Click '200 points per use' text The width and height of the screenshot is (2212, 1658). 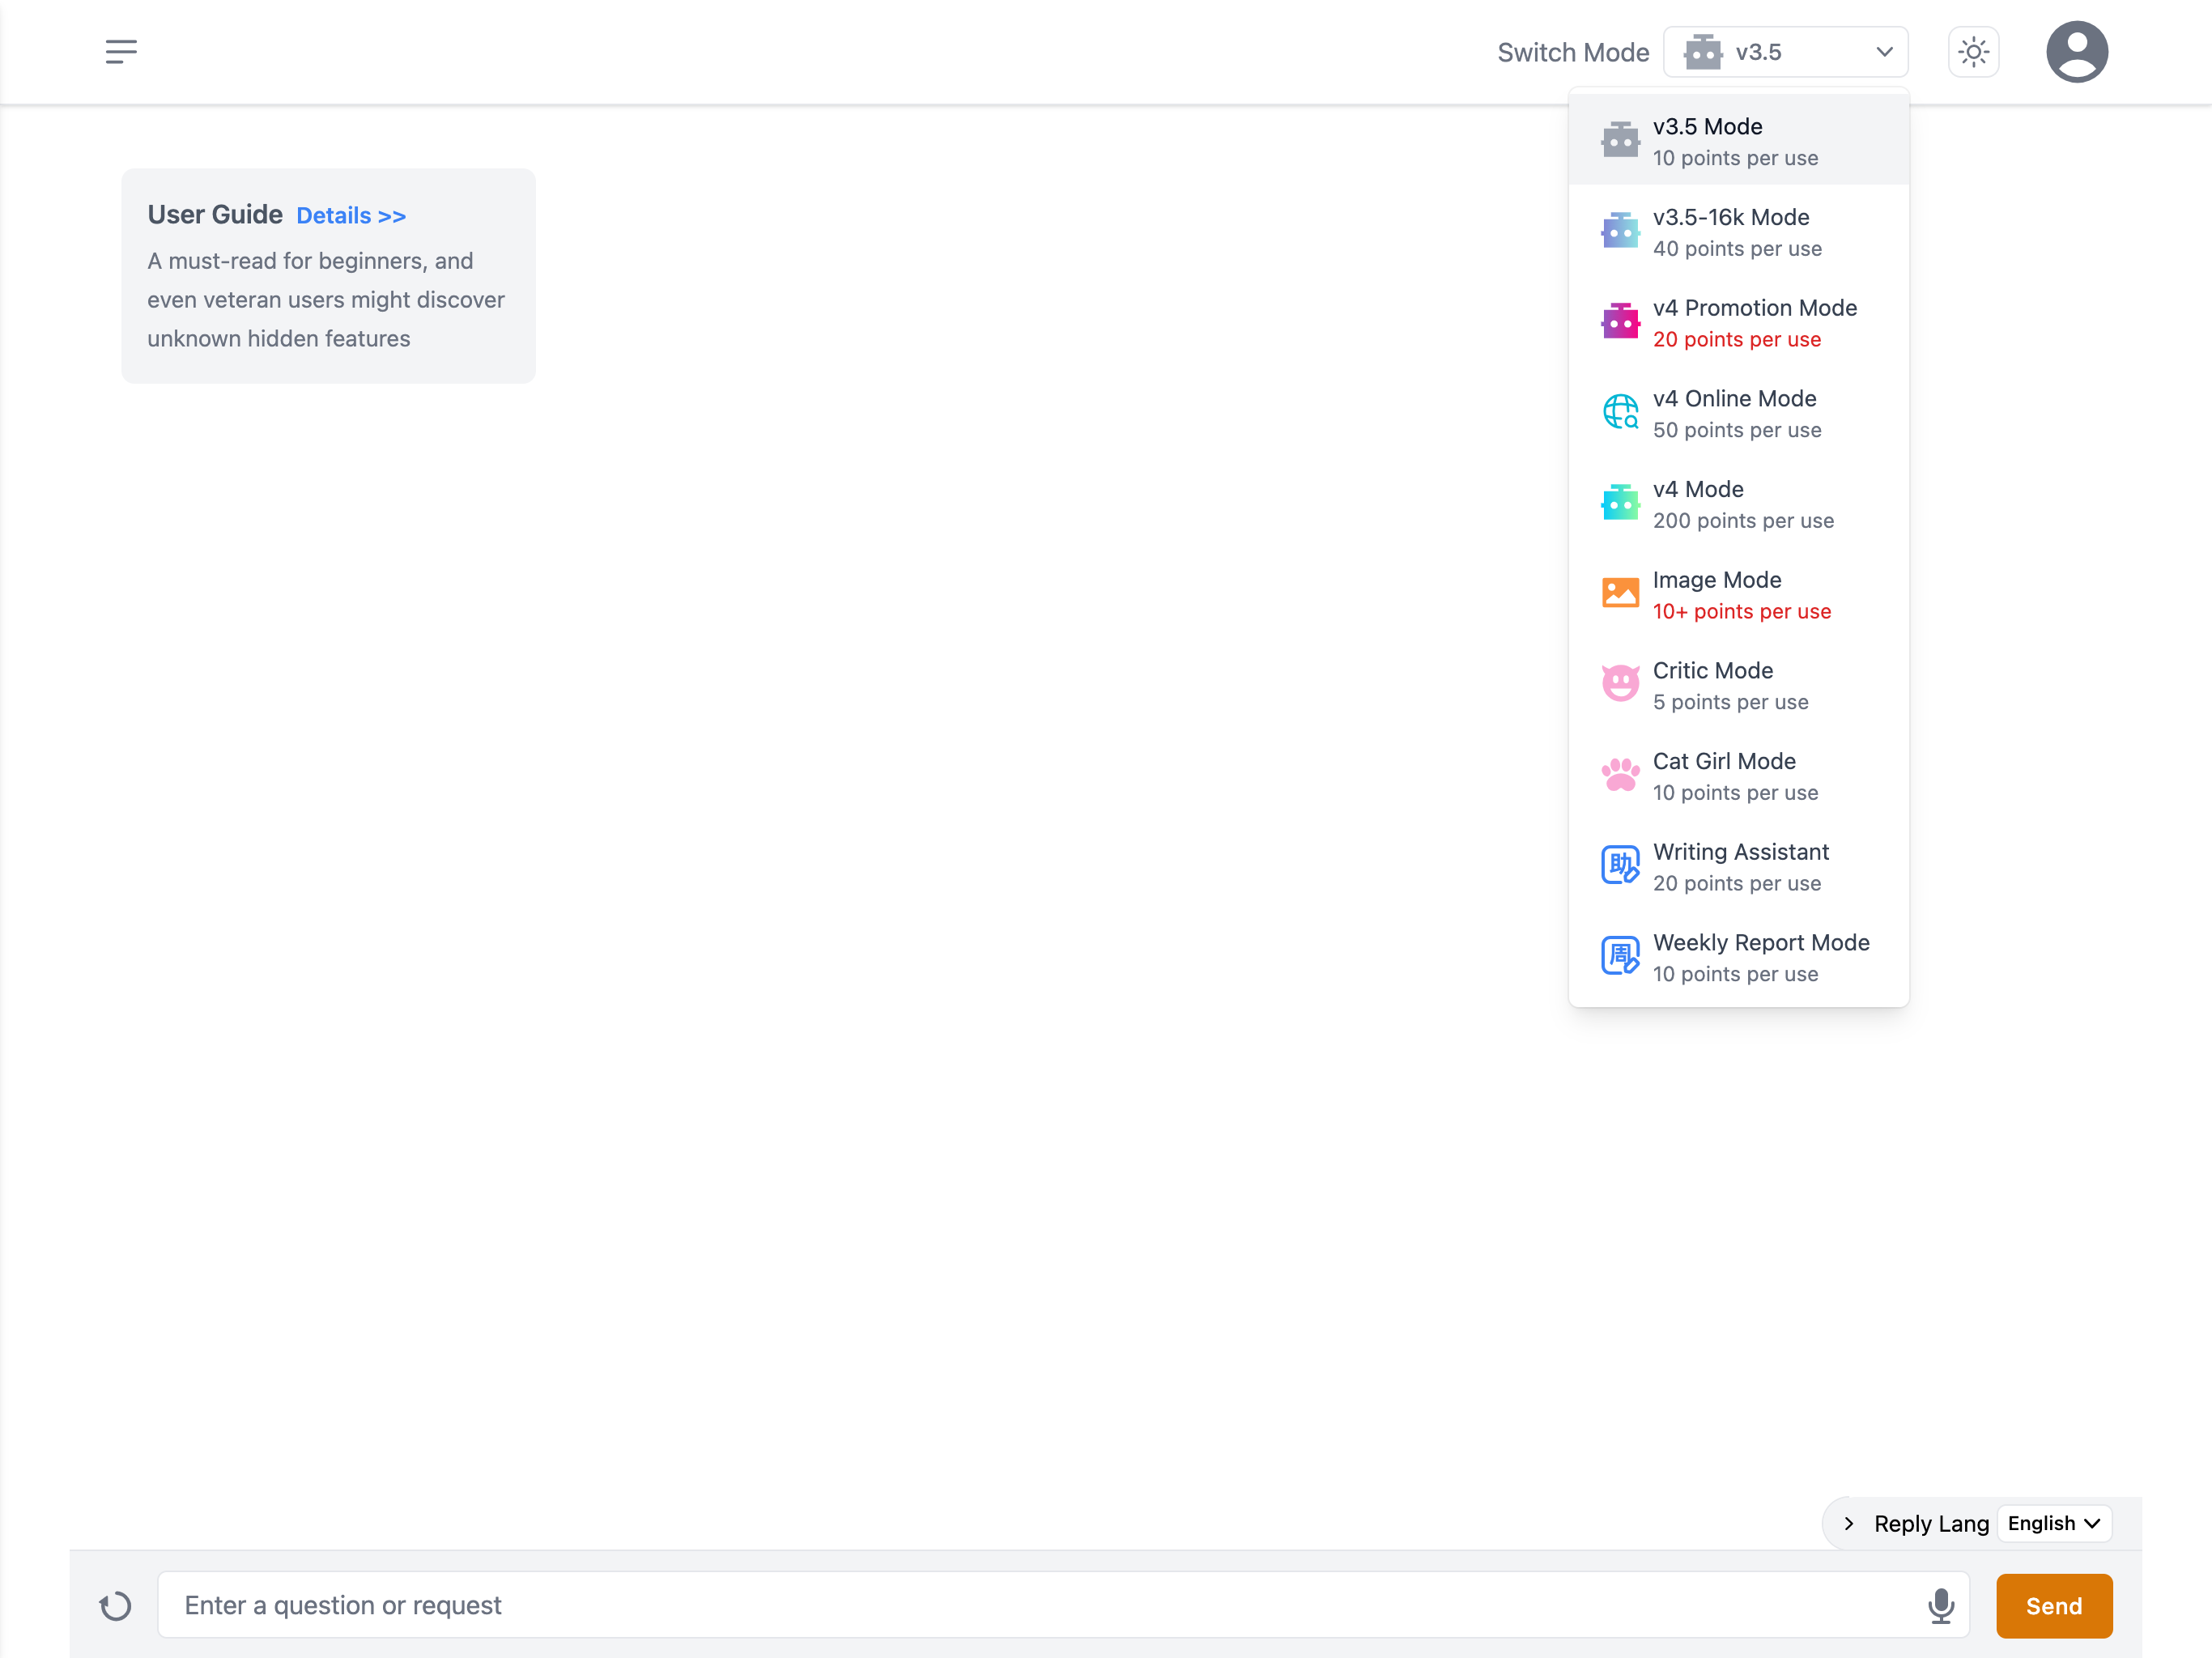click(1742, 520)
